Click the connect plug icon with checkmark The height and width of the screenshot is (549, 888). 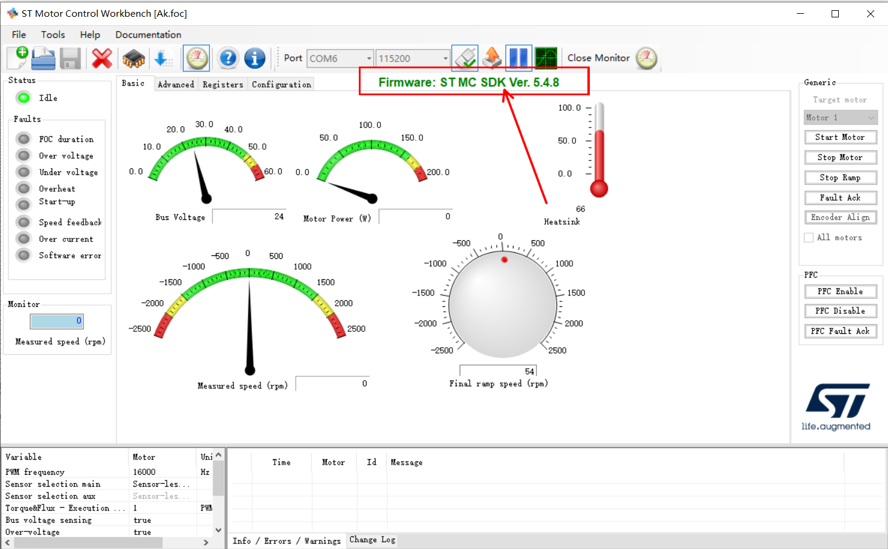tap(465, 58)
